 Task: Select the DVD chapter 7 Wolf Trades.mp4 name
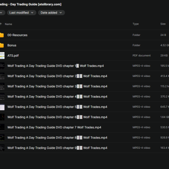tap(54, 127)
